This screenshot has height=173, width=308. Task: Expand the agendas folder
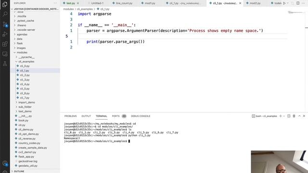point(22,34)
